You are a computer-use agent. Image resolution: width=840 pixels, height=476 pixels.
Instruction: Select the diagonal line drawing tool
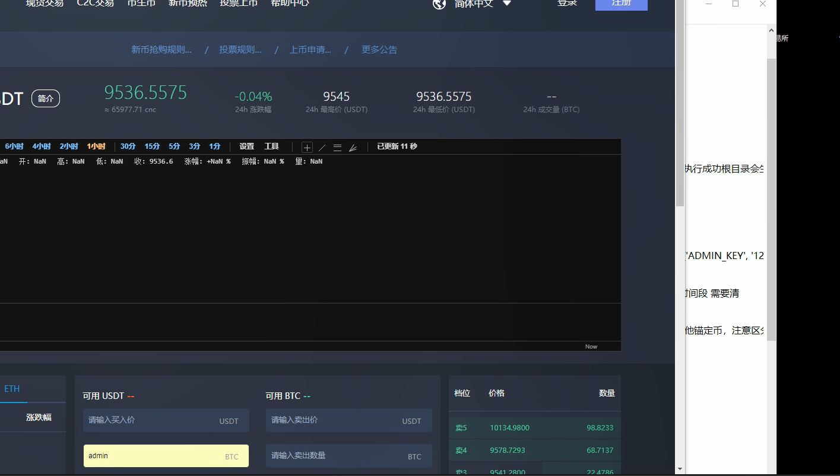click(322, 148)
